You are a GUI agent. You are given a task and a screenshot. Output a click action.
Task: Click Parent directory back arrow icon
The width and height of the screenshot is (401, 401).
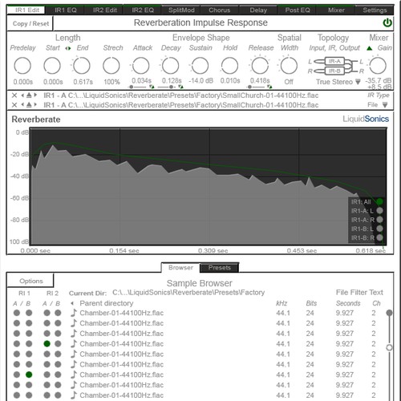[72, 303]
